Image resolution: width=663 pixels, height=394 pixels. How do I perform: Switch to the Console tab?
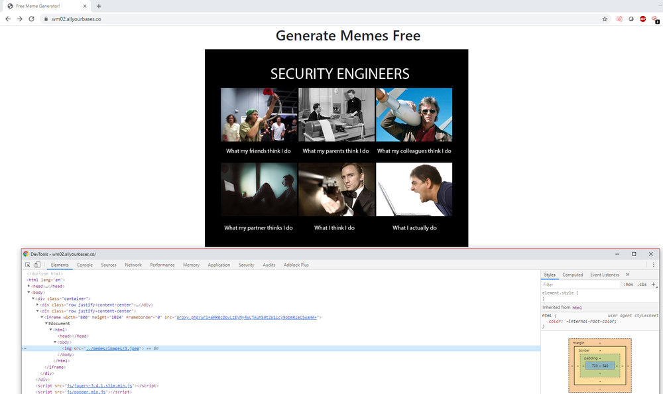pos(85,265)
